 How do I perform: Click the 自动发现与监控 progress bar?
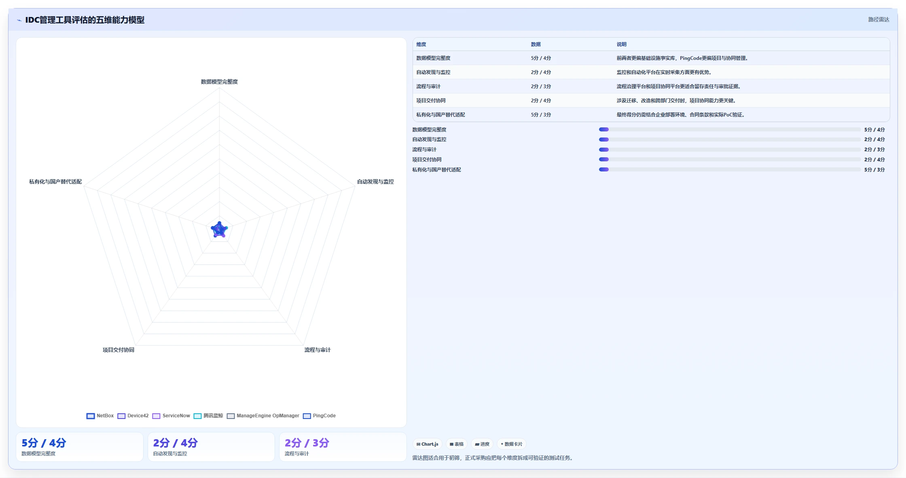(x=730, y=140)
